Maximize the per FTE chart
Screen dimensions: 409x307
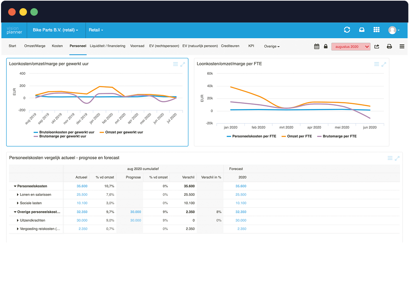[384, 64]
